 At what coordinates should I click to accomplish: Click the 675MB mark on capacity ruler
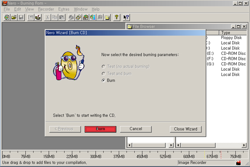tap(212, 157)
